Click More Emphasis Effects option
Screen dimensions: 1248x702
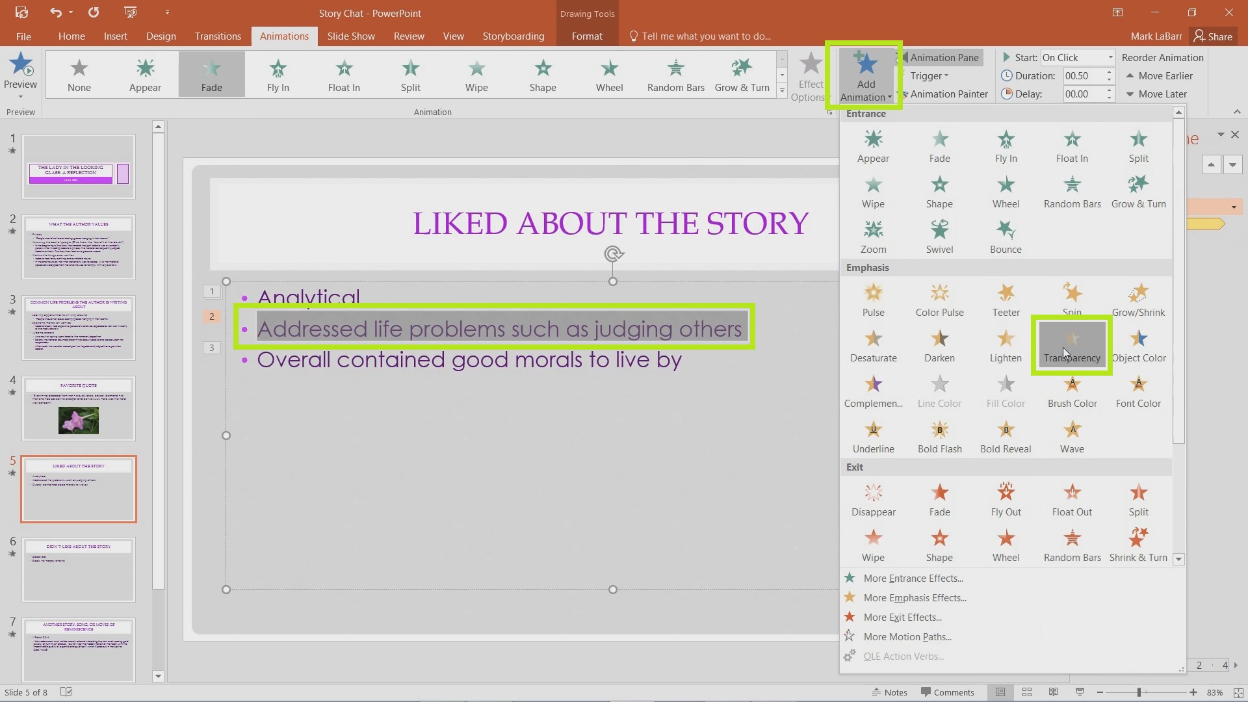915,597
